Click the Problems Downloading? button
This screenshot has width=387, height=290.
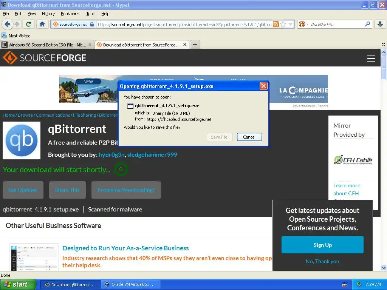point(126,190)
